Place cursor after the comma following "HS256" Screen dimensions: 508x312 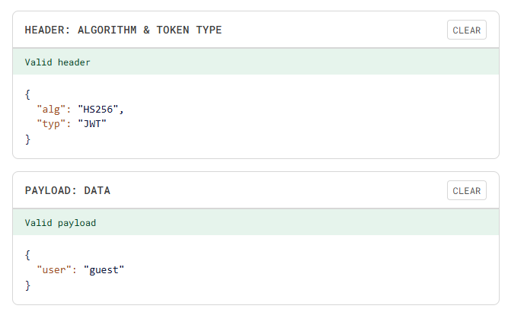coord(124,110)
